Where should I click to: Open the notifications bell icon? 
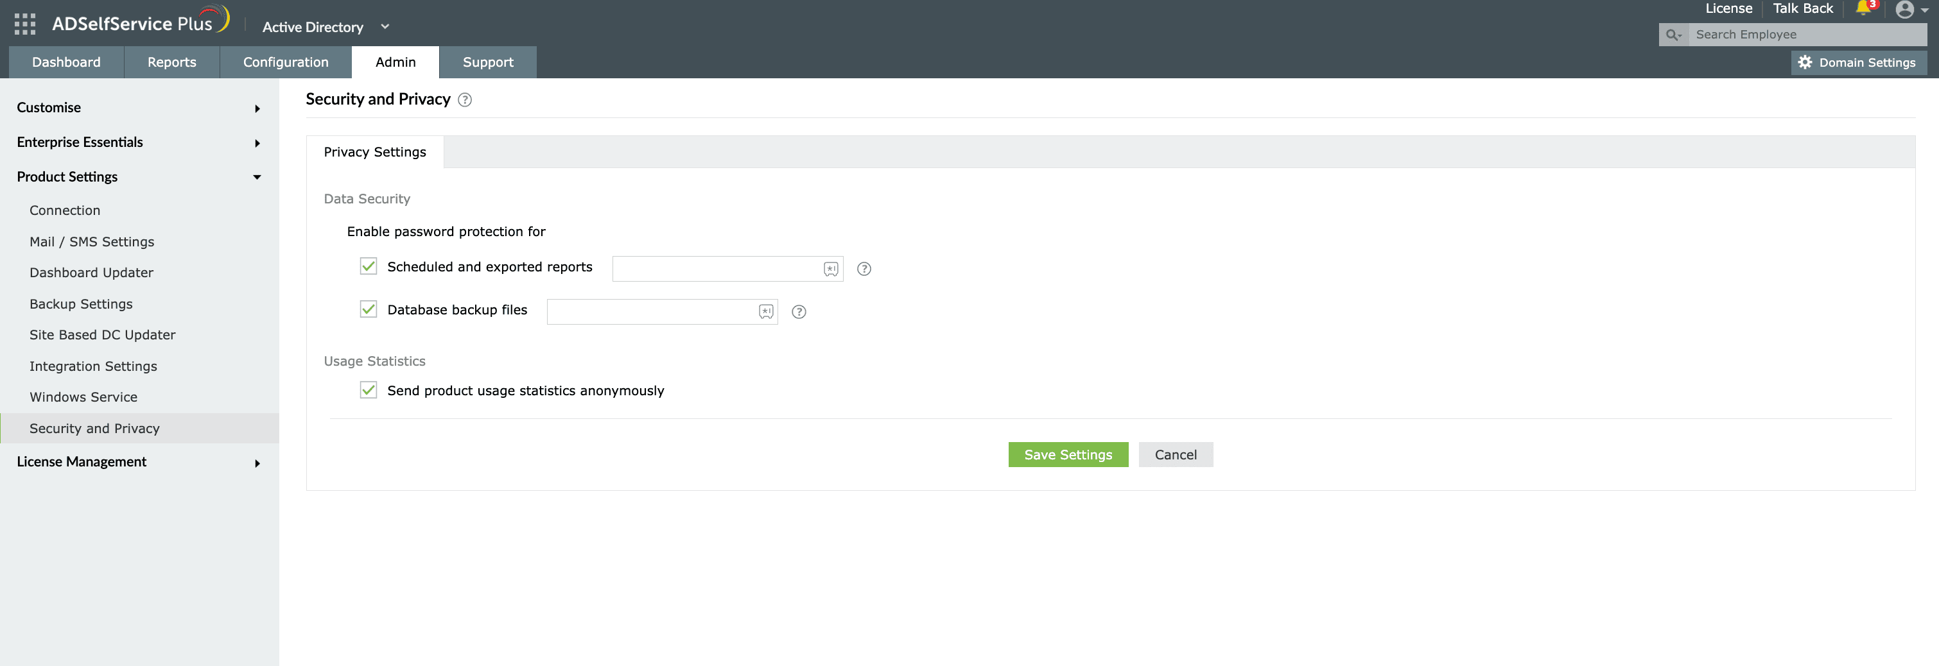pos(1864,8)
